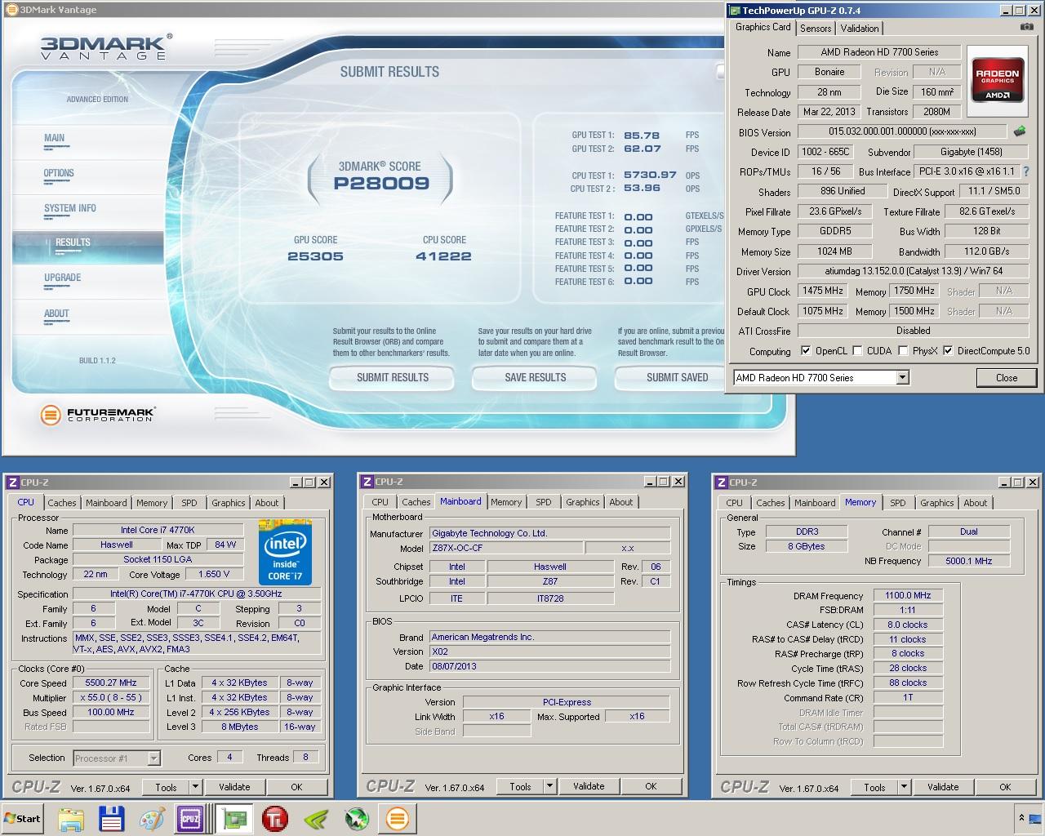The height and width of the screenshot is (836, 1045).
Task: Toggle the PhysX checkbox
Action: point(903,351)
